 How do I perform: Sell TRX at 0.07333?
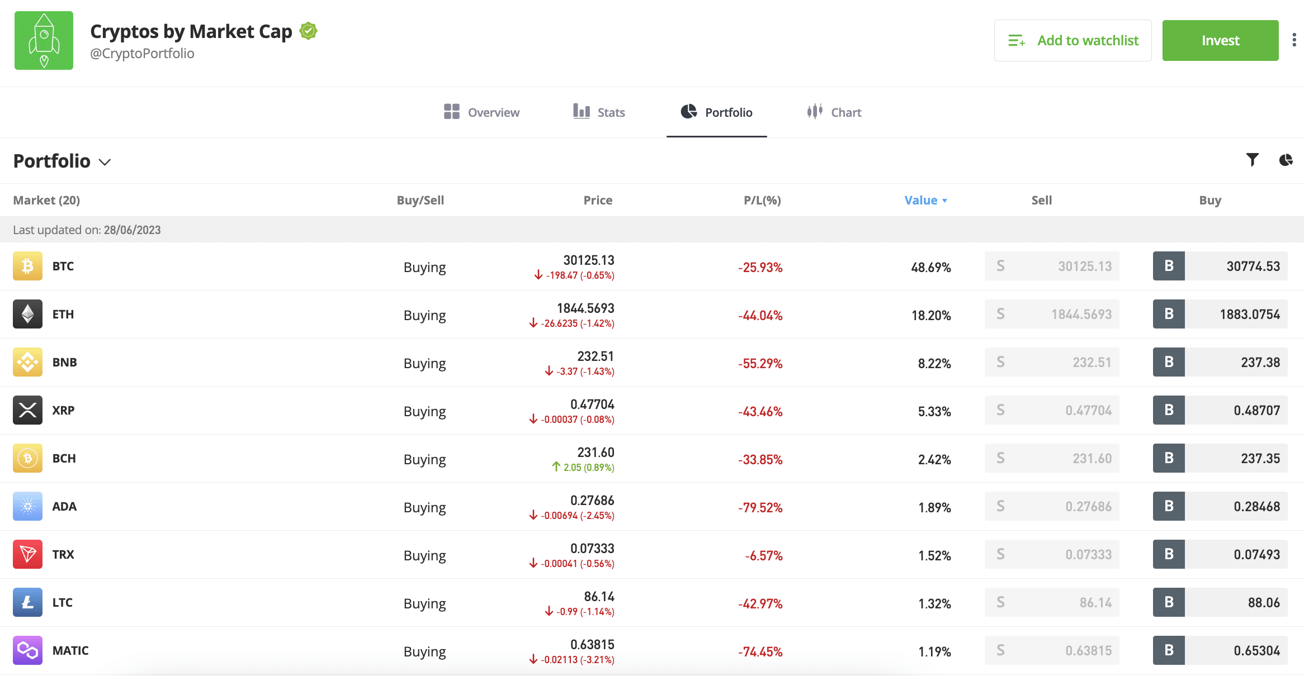point(1052,554)
